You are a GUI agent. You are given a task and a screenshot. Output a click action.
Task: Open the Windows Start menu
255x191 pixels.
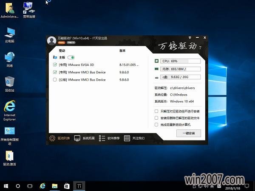[x=6, y=186]
